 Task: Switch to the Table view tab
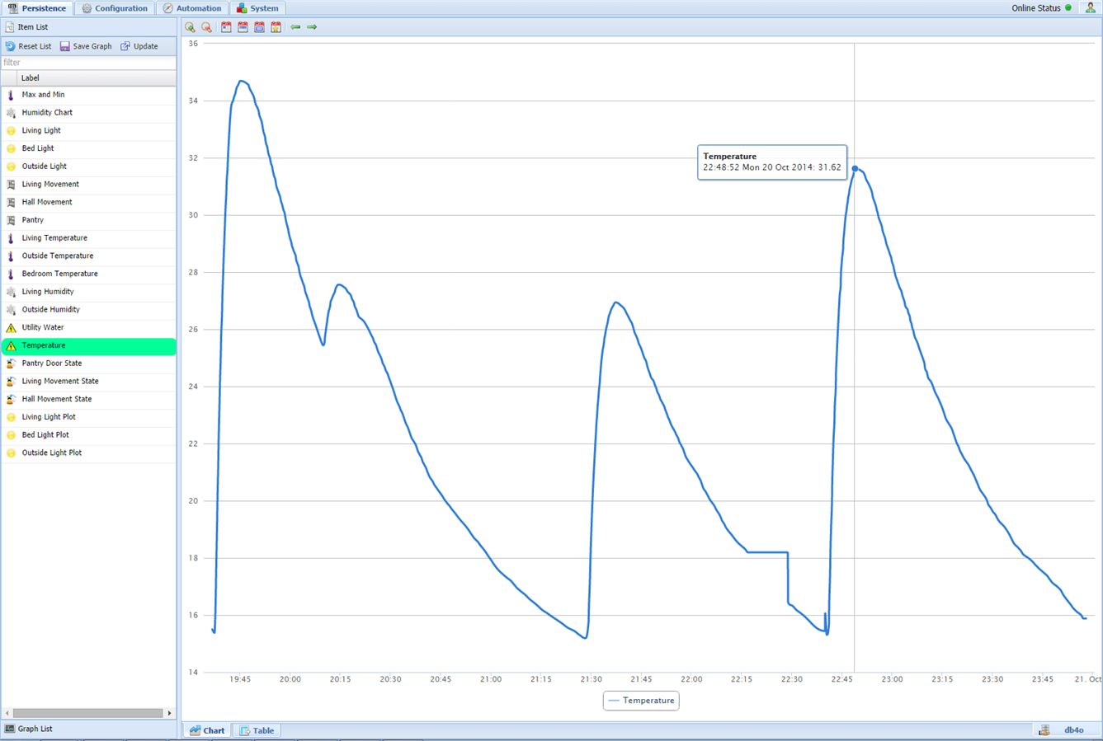(257, 730)
